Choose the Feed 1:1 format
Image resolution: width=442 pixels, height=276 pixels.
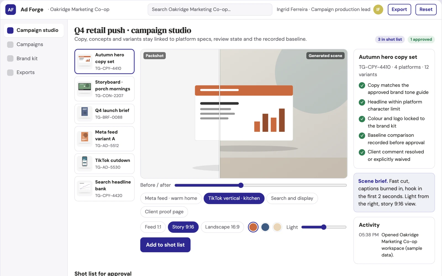click(x=153, y=227)
